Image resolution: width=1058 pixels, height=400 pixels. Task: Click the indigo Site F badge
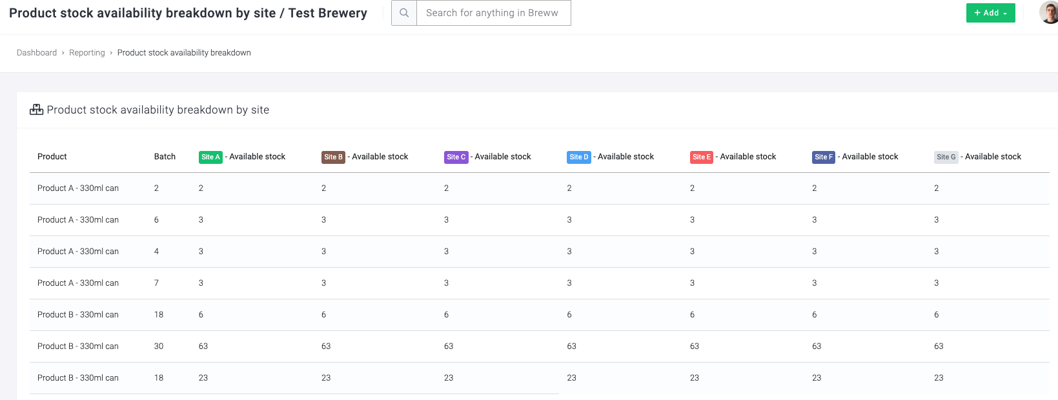click(824, 157)
